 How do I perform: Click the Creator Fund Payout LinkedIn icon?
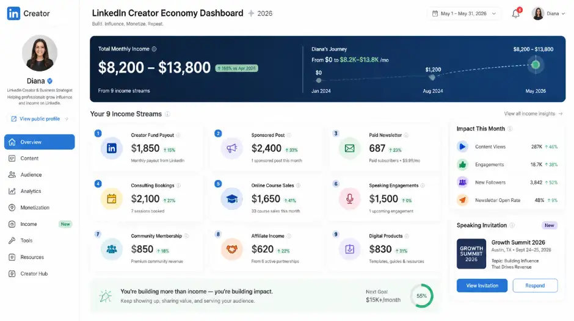point(111,148)
